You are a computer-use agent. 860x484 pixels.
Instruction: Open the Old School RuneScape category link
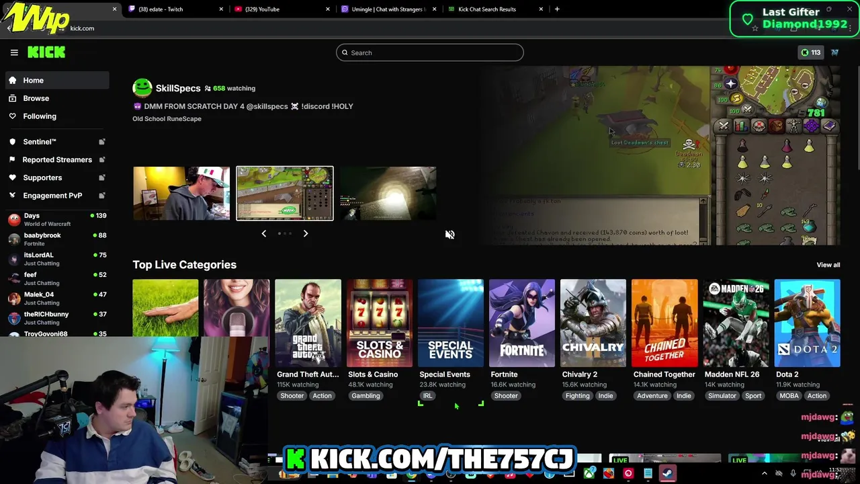click(167, 119)
